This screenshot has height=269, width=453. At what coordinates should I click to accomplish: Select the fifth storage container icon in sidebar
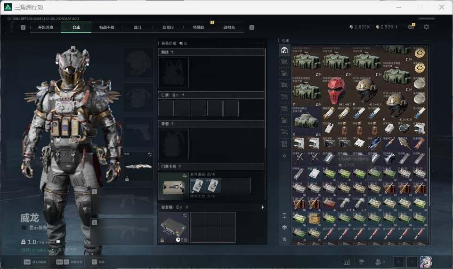284,97
